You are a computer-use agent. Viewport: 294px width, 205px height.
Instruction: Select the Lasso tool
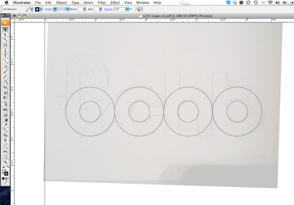(x=5, y=45)
